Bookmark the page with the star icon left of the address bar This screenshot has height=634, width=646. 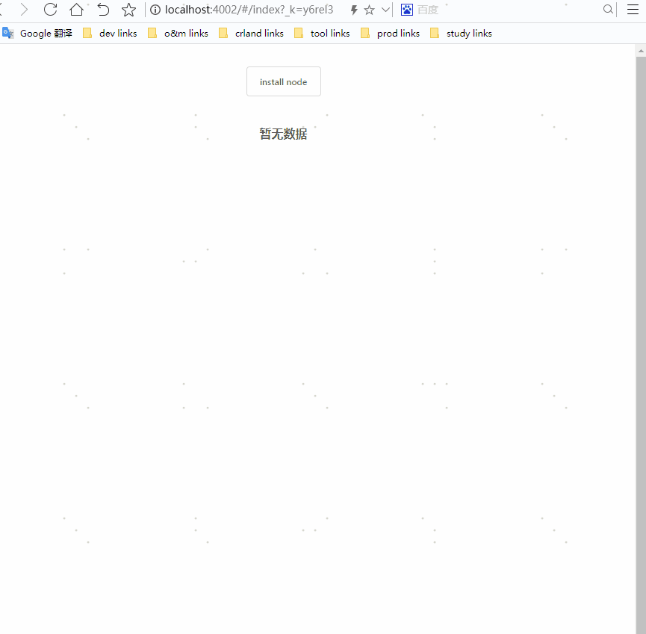click(129, 10)
